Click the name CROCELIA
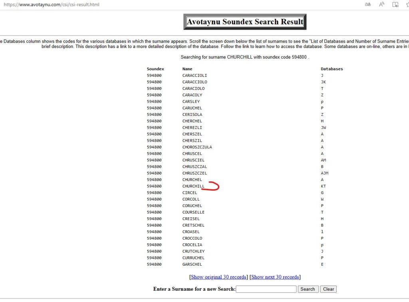The width and height of the screenshot is (409, 302). pos(192,245)
